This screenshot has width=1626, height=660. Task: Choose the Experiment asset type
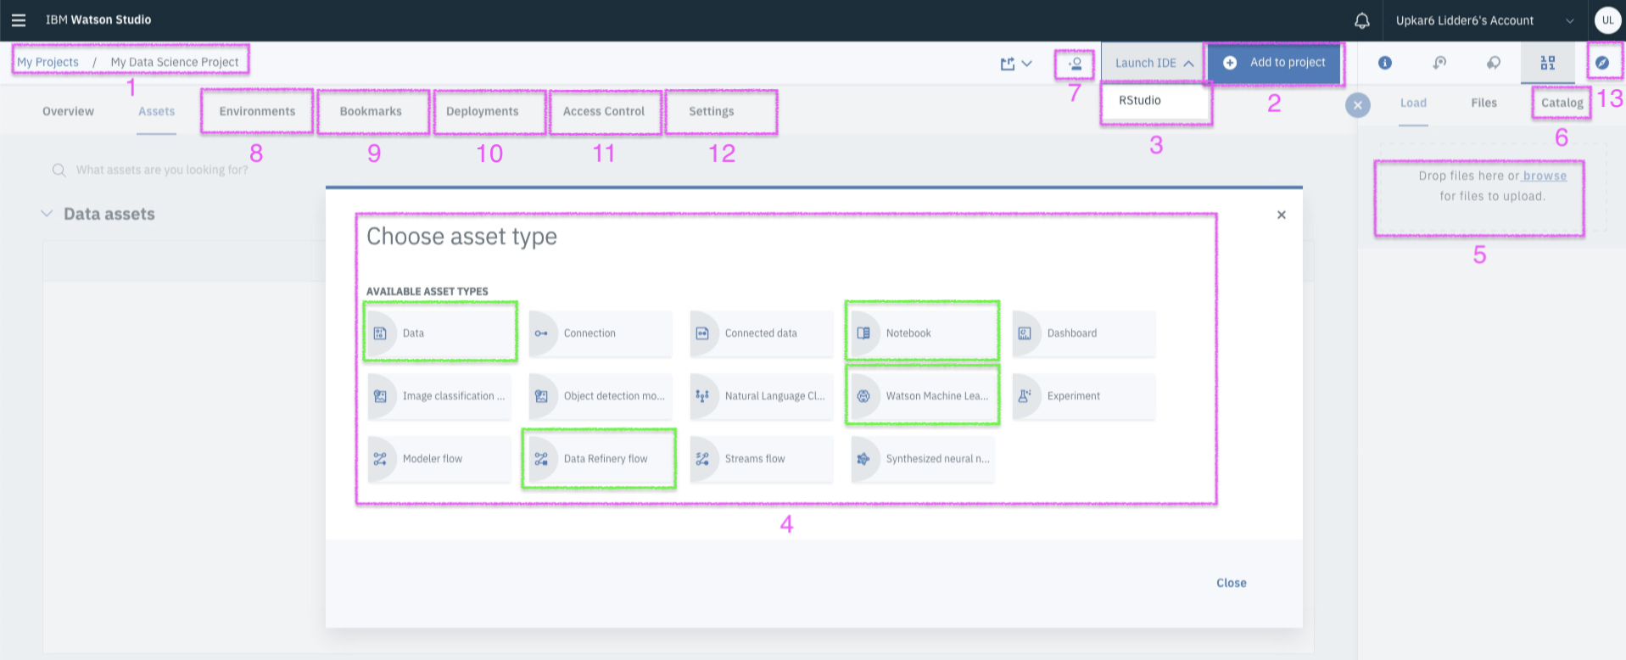coord(1084,396)
